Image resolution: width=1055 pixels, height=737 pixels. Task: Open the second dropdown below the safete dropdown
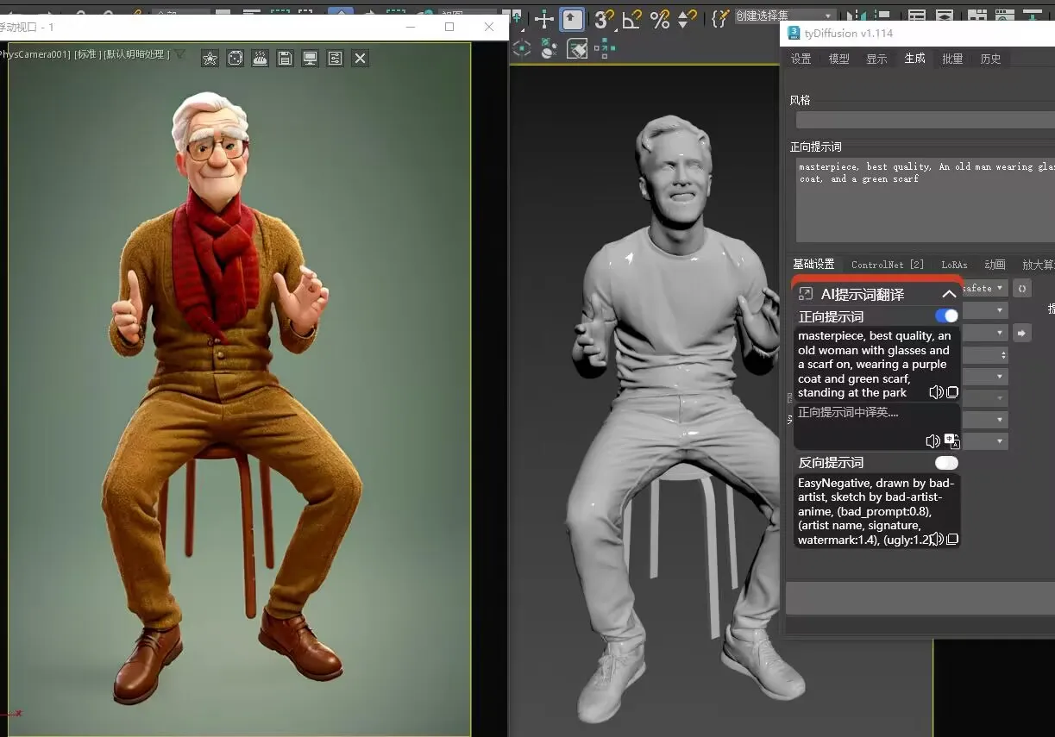pyautogui.click(x=985, y=310)
